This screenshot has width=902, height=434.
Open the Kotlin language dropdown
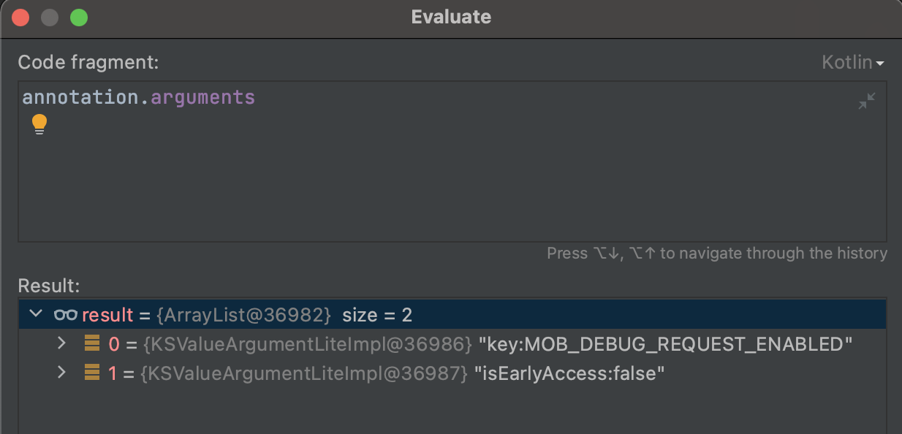pos(852,63)
